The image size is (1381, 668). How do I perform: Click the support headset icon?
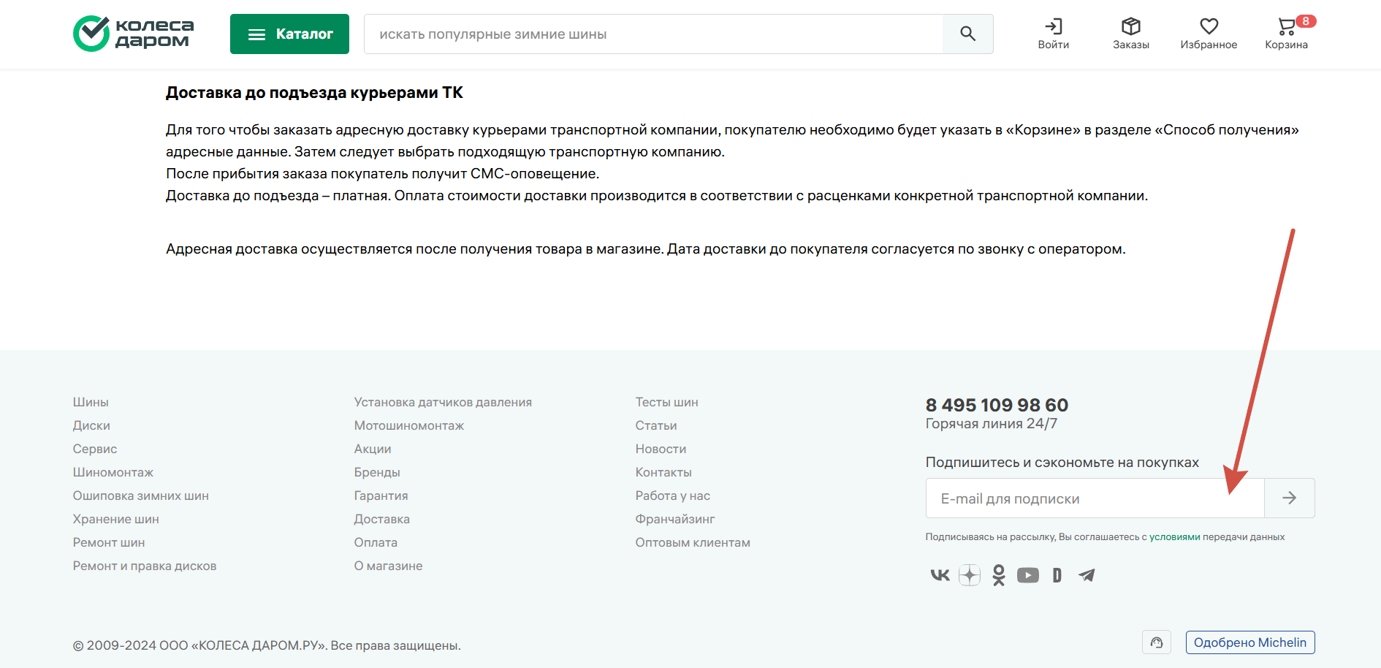click(x=1157, y=642)
